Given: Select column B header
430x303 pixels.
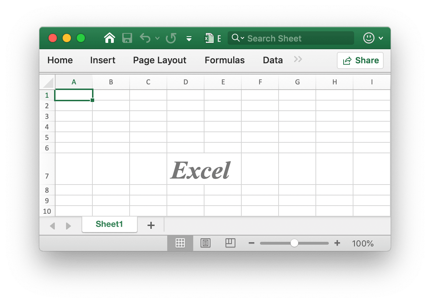Looking at the screenshot, I should (111, 82).
